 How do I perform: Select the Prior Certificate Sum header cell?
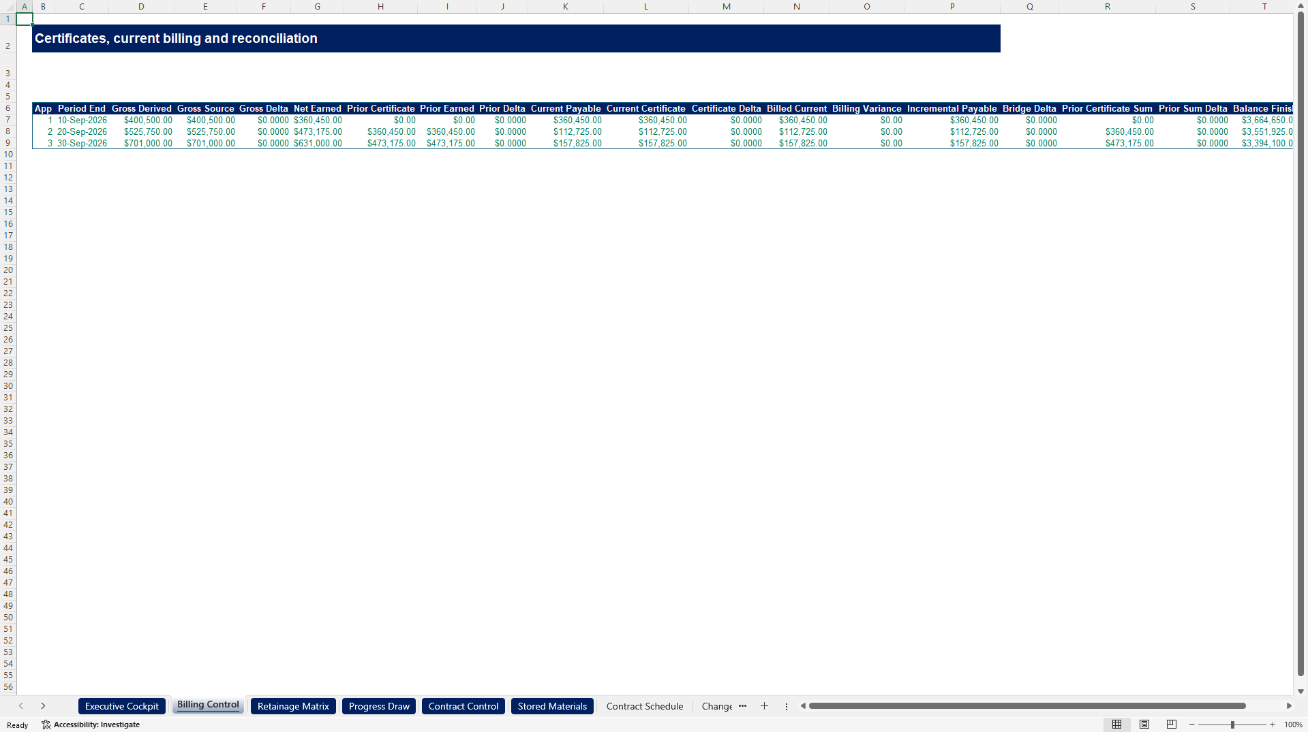[x=1107, y=108]
